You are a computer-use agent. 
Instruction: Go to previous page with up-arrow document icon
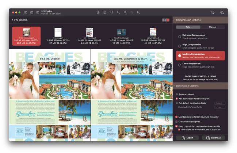[98, 12]
